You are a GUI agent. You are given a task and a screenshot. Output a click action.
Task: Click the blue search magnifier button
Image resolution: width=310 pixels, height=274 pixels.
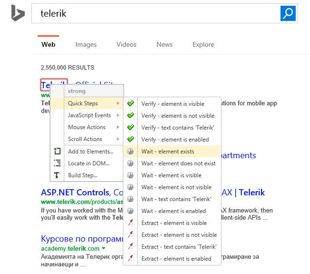click(288, 13)
